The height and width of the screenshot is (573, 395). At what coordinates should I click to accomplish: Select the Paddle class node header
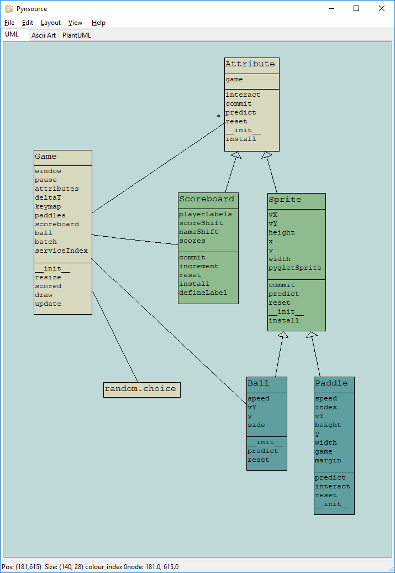tap(334, 384)
